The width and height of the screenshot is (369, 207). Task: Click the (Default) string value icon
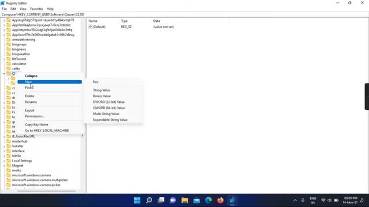[90, 27]
